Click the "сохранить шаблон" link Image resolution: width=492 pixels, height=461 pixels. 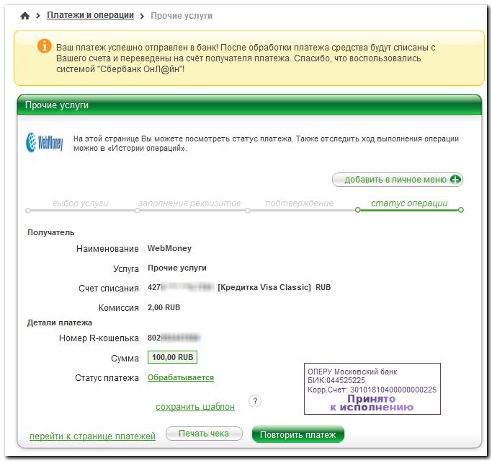pos(194,407)
